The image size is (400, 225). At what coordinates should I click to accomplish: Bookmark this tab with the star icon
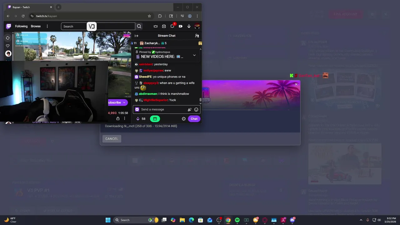coord(149,16)
